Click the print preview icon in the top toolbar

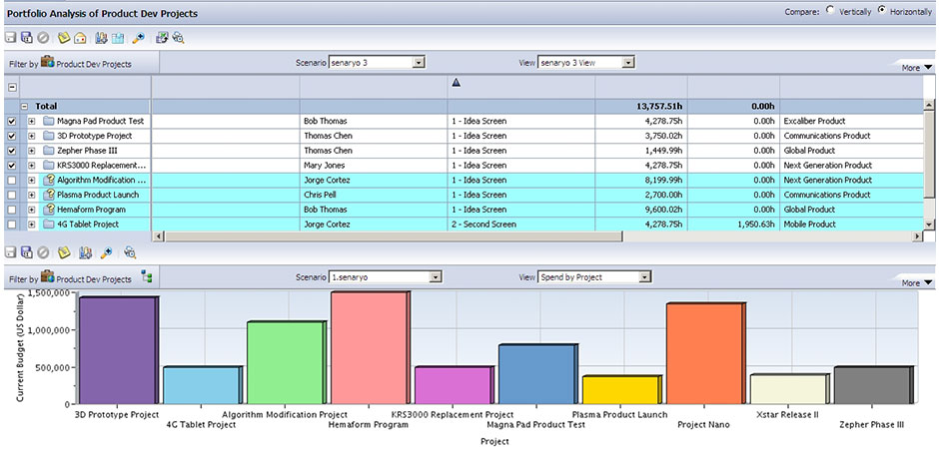click(178, 38)
